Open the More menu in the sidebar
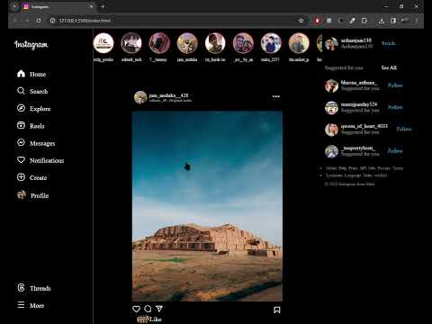This screenshot has width=432, height=324. (31, 305)
